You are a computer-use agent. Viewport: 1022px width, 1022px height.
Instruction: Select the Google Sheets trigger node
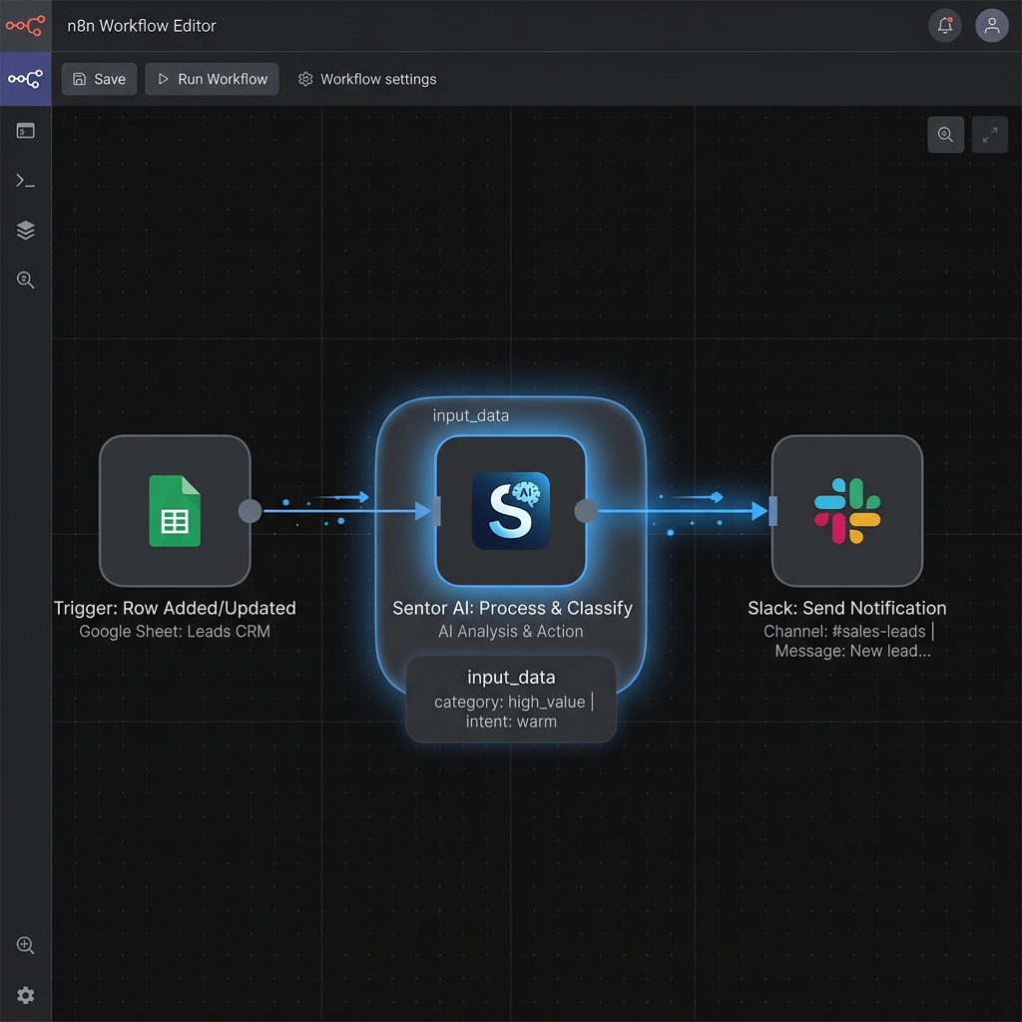click(175, 511)
